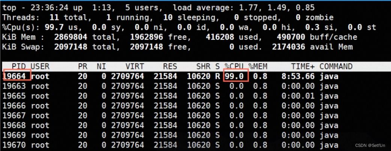Click the '0 stopped' threads count
The width and height of the screenshot is (391, 151).
coord(255,18)
